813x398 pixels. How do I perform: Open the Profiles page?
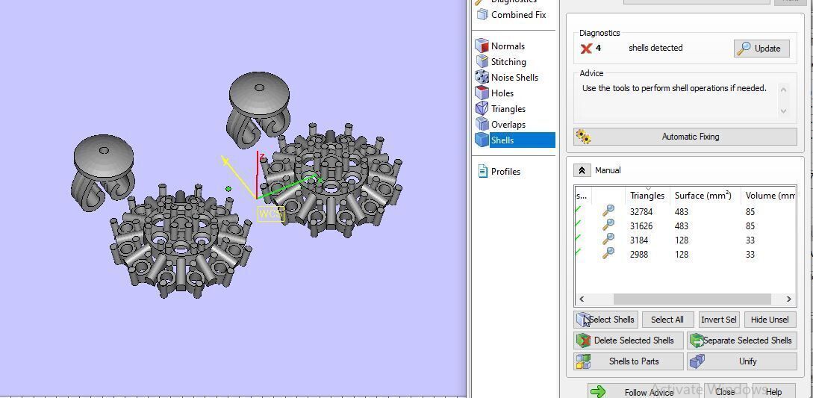point(499,171)
